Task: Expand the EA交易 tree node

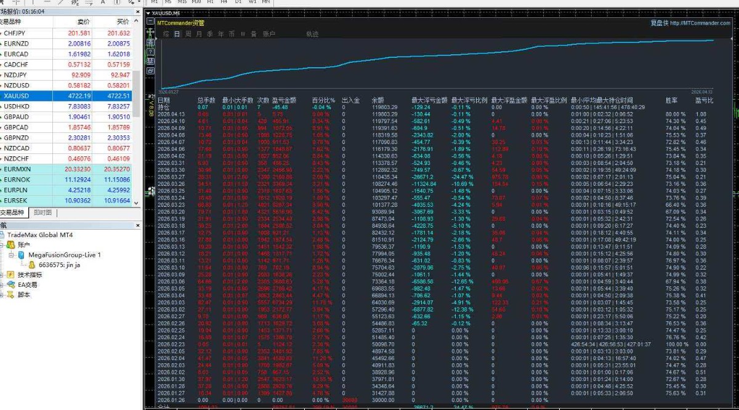Action: pyautogui.click(x=2, y=285)
